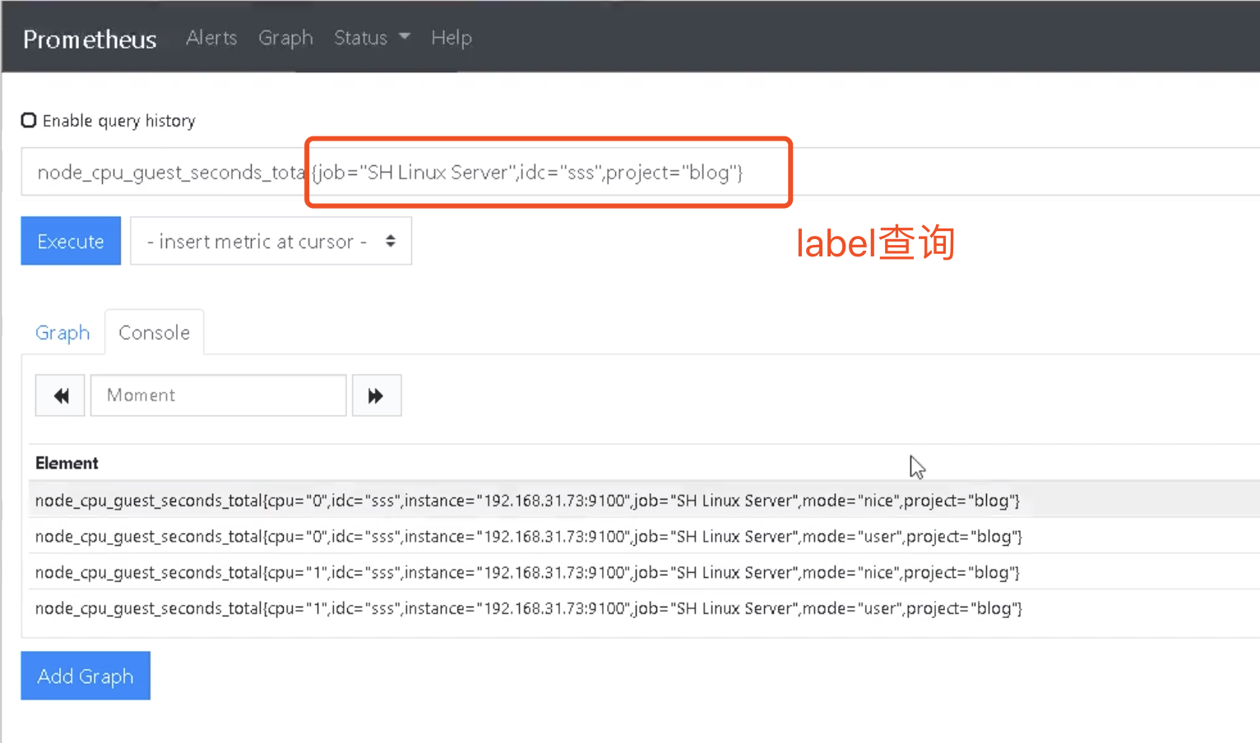Open the Help page

[451, 38]
